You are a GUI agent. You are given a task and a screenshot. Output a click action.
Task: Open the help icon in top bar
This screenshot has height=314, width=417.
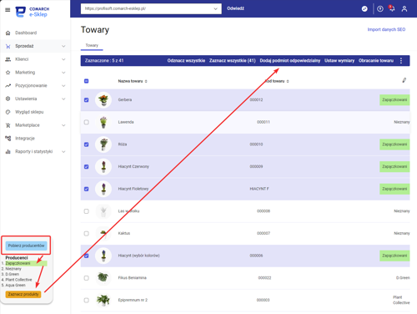pos(380,9)
